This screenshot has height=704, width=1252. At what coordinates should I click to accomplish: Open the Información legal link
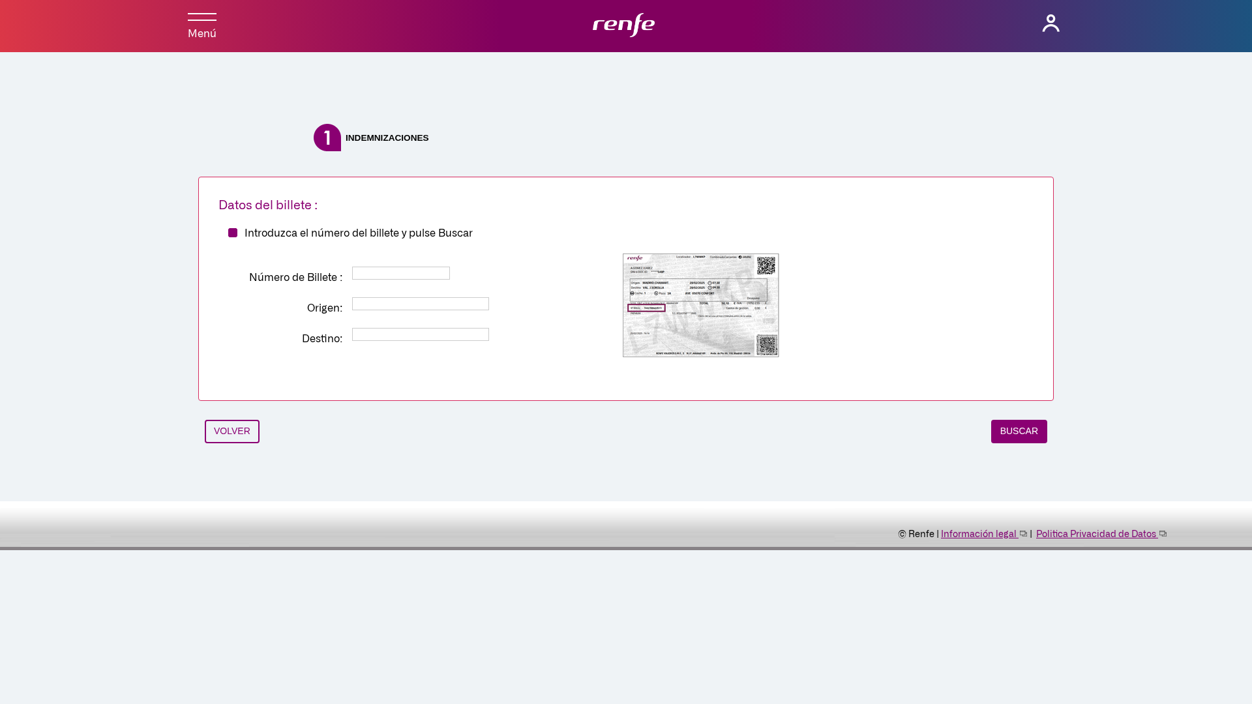(x=979, y=534)
